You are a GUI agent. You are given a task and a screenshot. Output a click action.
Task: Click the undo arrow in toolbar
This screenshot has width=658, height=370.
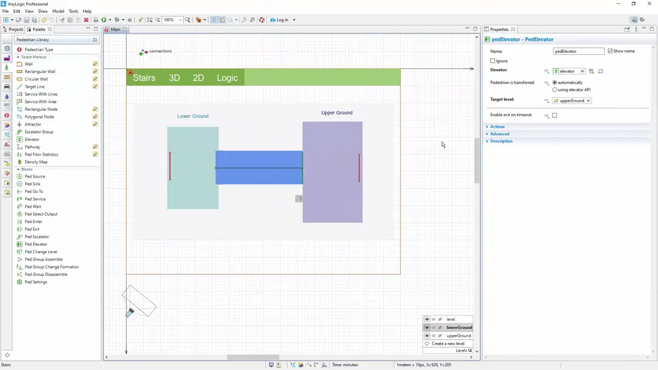point(44,20)
